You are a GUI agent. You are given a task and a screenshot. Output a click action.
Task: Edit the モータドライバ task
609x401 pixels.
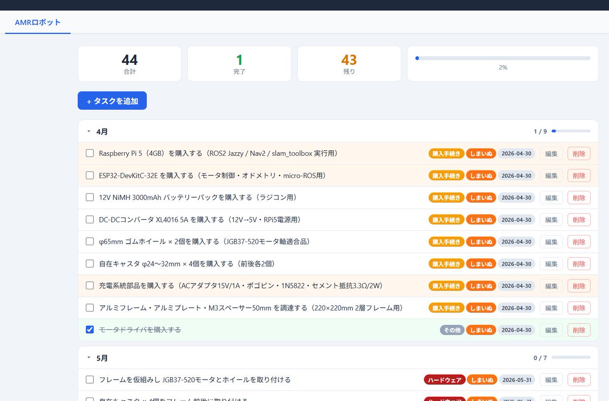[x=551, y=330]
